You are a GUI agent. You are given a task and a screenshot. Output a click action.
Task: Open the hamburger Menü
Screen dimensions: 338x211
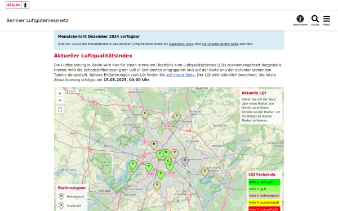pyautogui.click(x=327, y=21)
